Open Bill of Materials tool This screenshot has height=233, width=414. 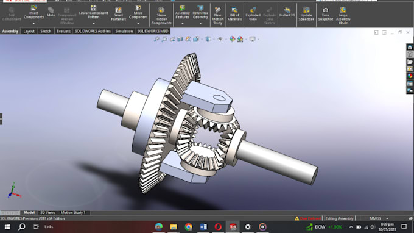[x=234, y=14]
